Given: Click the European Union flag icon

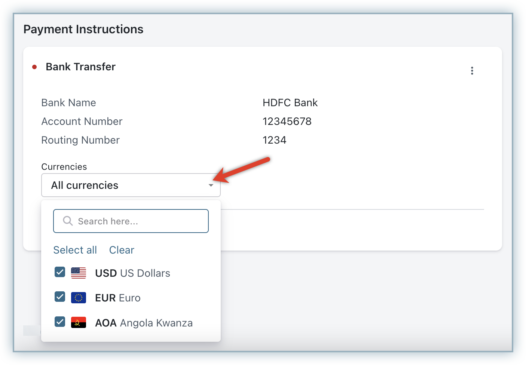Looking at the screenshot, I should point(79,298).
